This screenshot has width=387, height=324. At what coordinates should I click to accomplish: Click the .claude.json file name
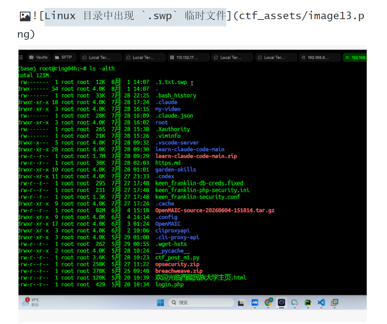(174, 116)
